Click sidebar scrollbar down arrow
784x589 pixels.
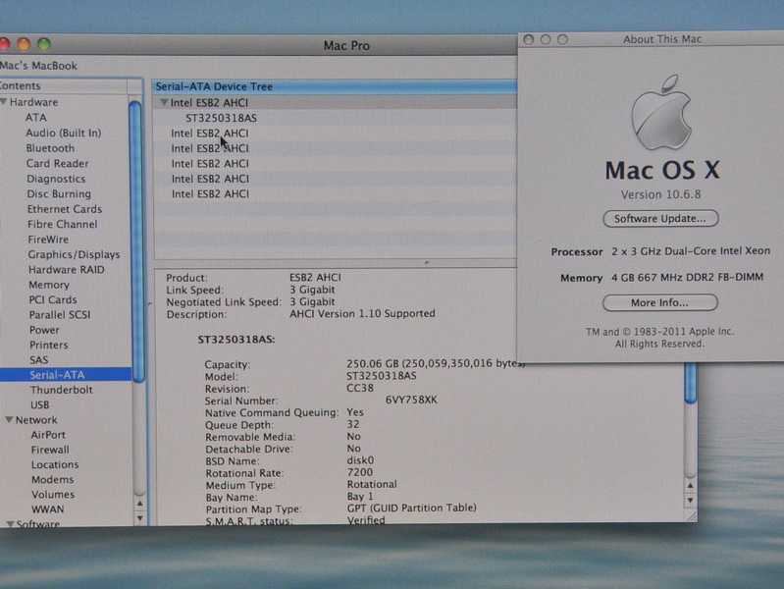click(140, 518)
